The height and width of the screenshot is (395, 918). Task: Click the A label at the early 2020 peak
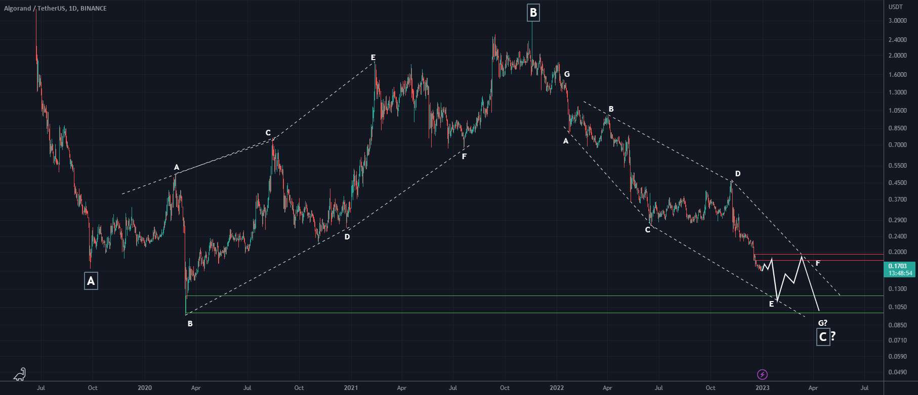click(x=177, y=167)
